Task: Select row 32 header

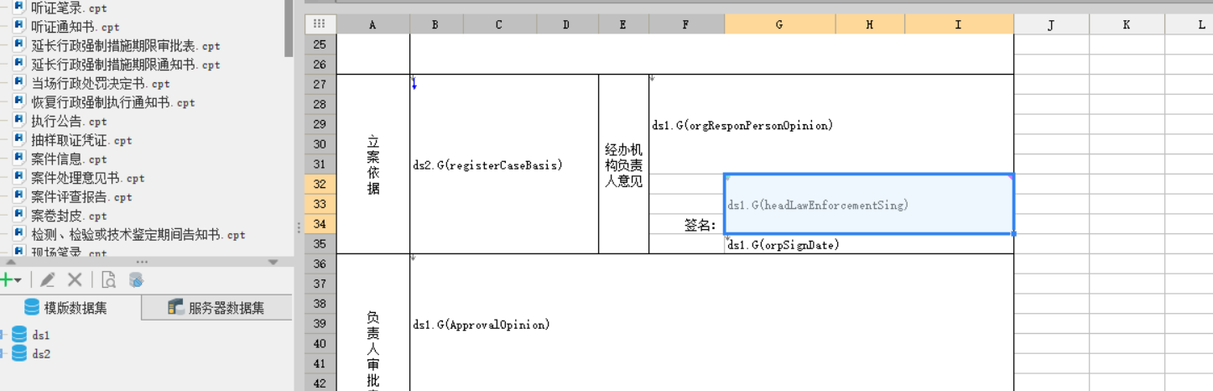Action: click(319, 184)
